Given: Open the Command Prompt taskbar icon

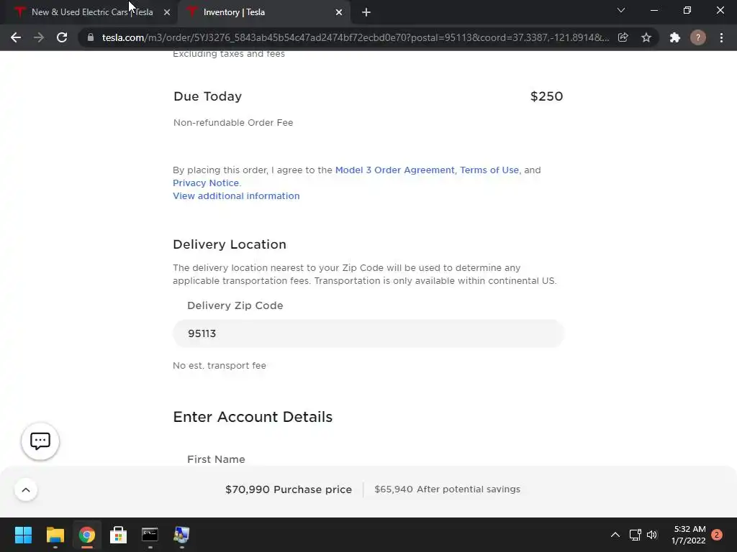Looking at the screenshot, I should point(150,535).
